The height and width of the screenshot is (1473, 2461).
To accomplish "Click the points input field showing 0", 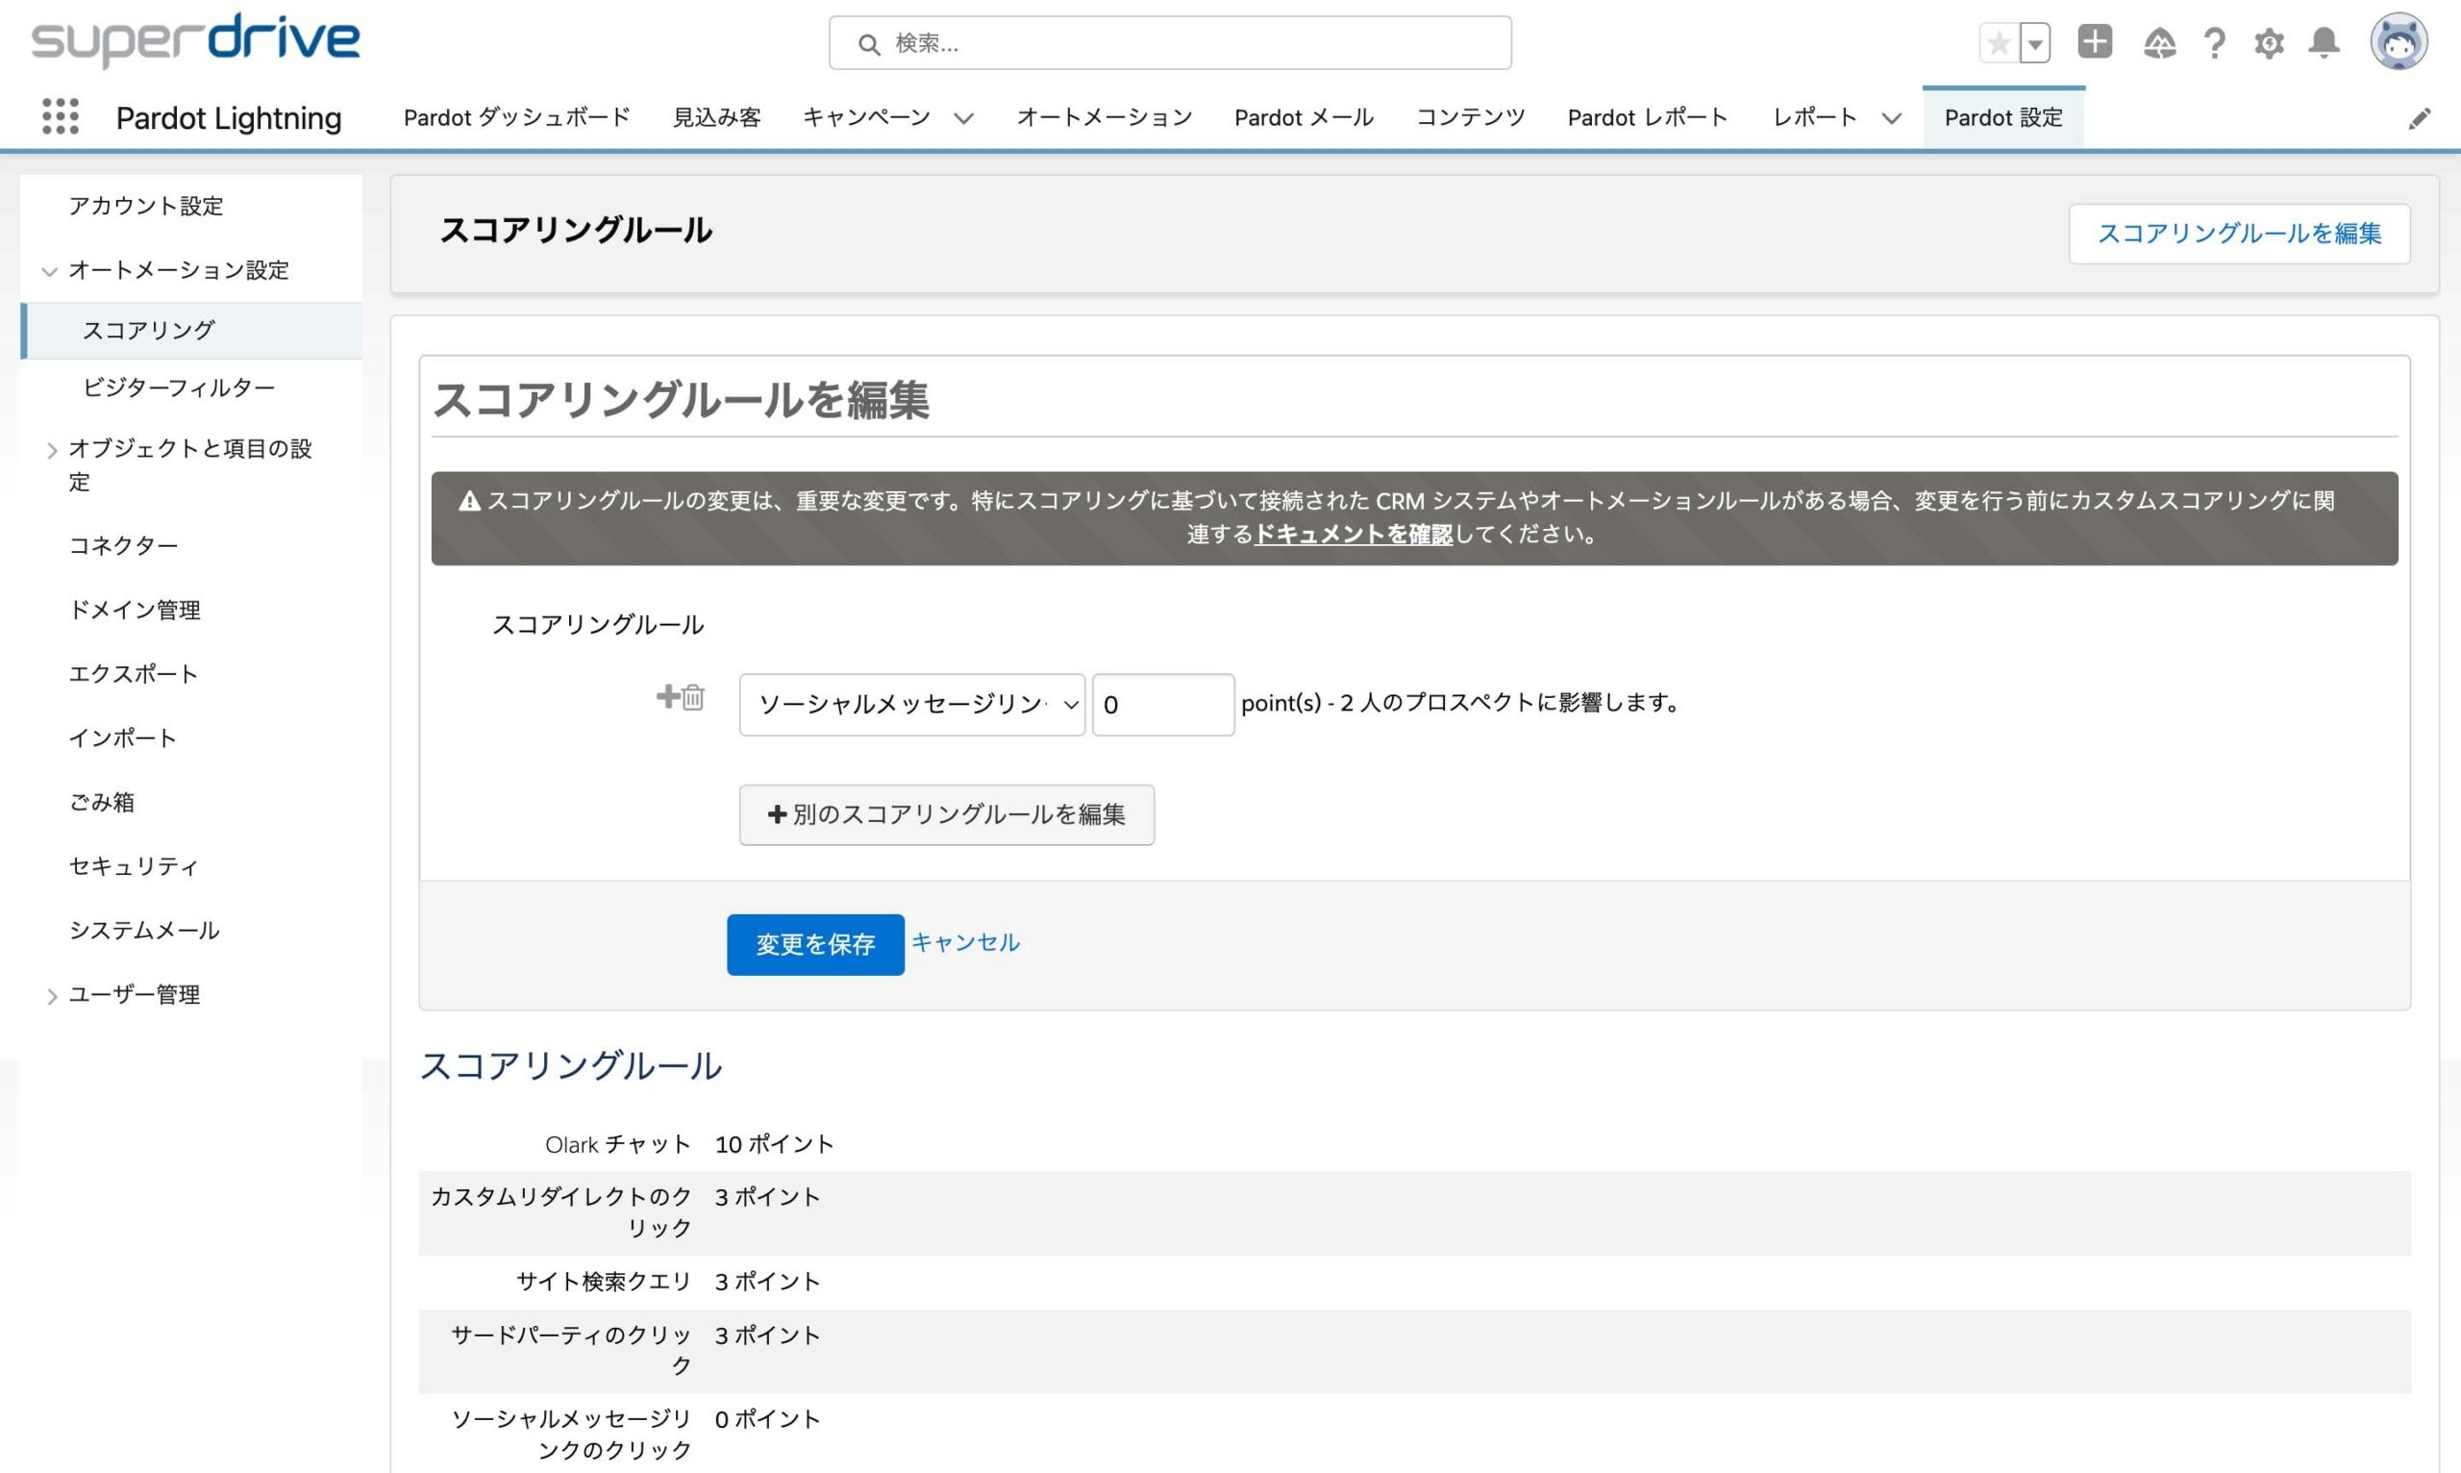I will 1163,705.
